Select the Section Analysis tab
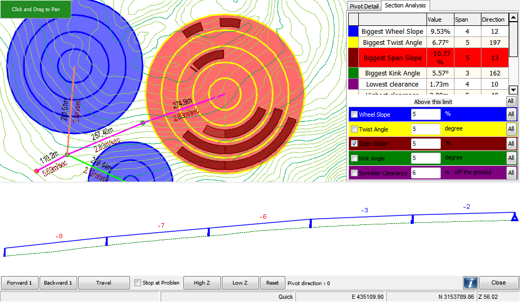 coord(405,6)
